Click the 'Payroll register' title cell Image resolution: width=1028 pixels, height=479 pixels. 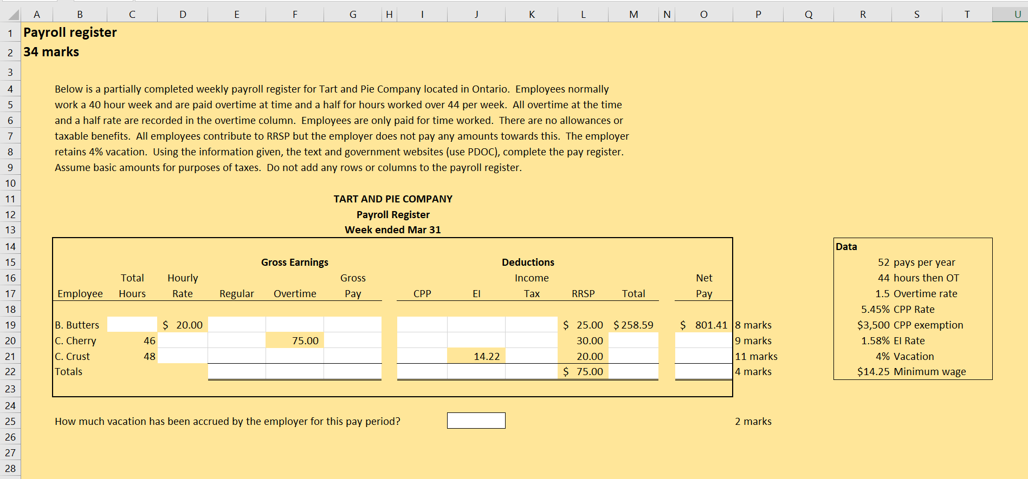pos(70,32)
